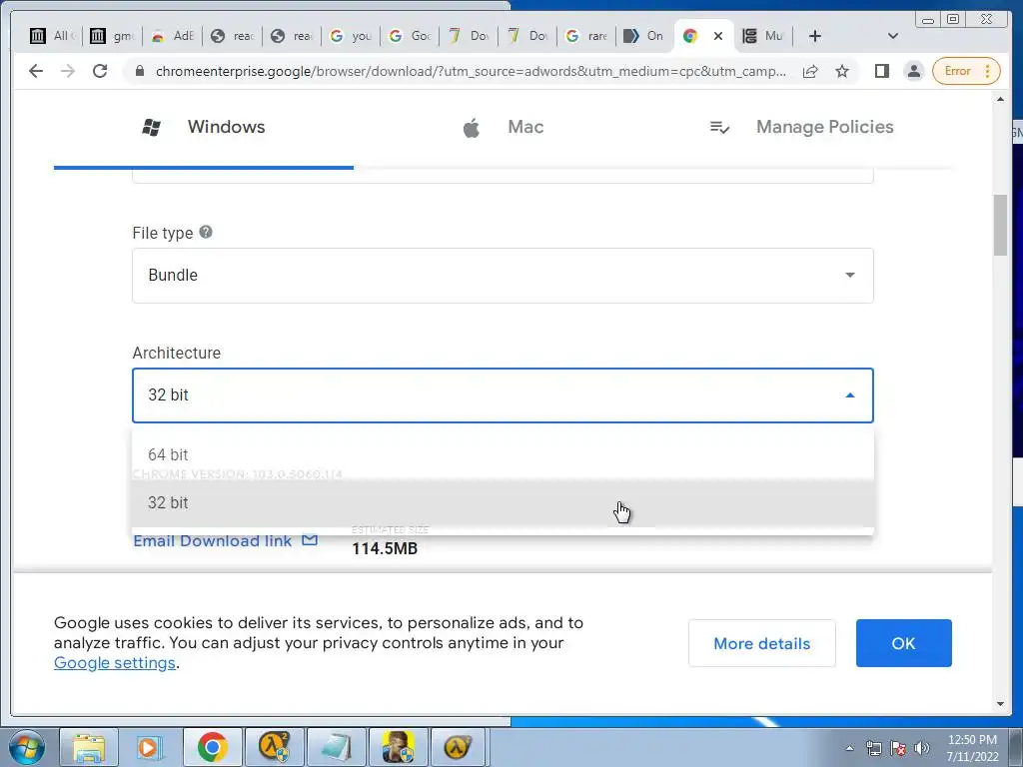Screen dimensions: 1023x767
Task: Open the Counter-Strike taskbar icon
Action: [398, 747]
